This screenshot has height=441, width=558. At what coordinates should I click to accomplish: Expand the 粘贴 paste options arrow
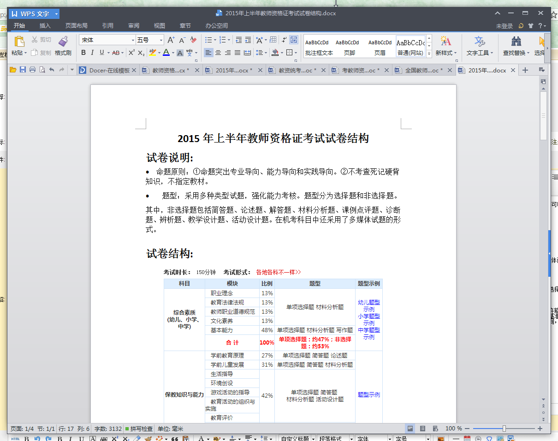[x=25, y=53]
